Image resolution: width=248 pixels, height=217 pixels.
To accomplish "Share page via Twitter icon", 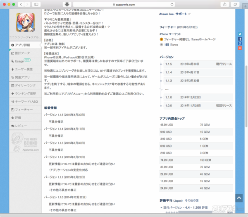I will tap(240, 34).
